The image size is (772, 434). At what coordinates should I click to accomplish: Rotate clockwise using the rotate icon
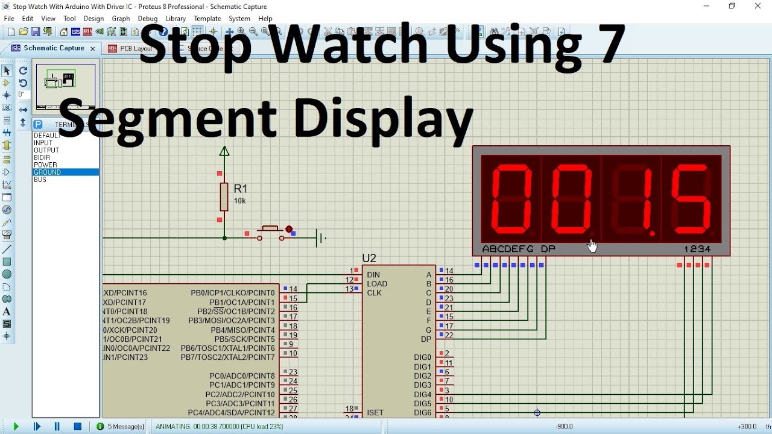(x=23, y=71)
